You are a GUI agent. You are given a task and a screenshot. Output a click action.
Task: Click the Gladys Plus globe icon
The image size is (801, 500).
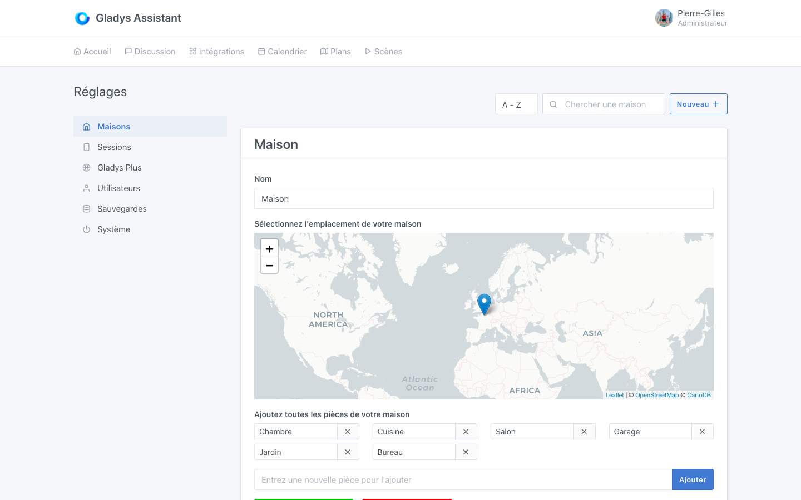click(86, 167)
